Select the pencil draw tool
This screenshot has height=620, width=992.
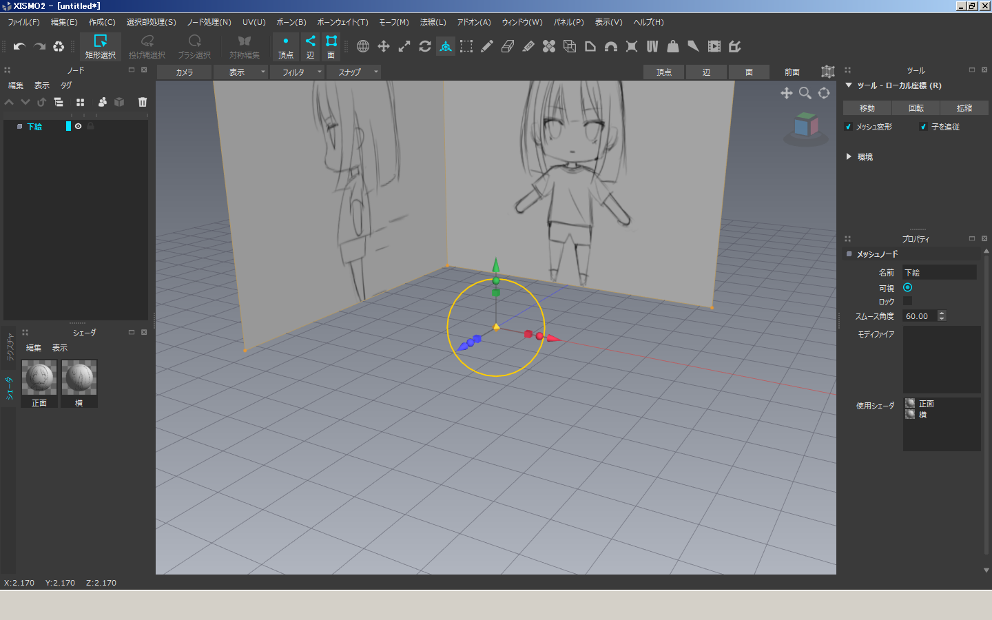(x=487, y=46)
